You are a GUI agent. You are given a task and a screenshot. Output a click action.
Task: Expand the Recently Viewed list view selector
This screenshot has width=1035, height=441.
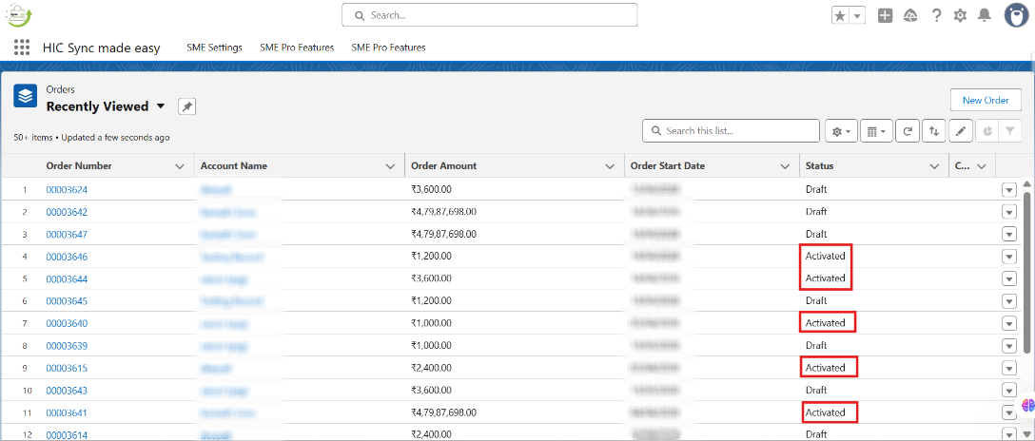(161, 106)
